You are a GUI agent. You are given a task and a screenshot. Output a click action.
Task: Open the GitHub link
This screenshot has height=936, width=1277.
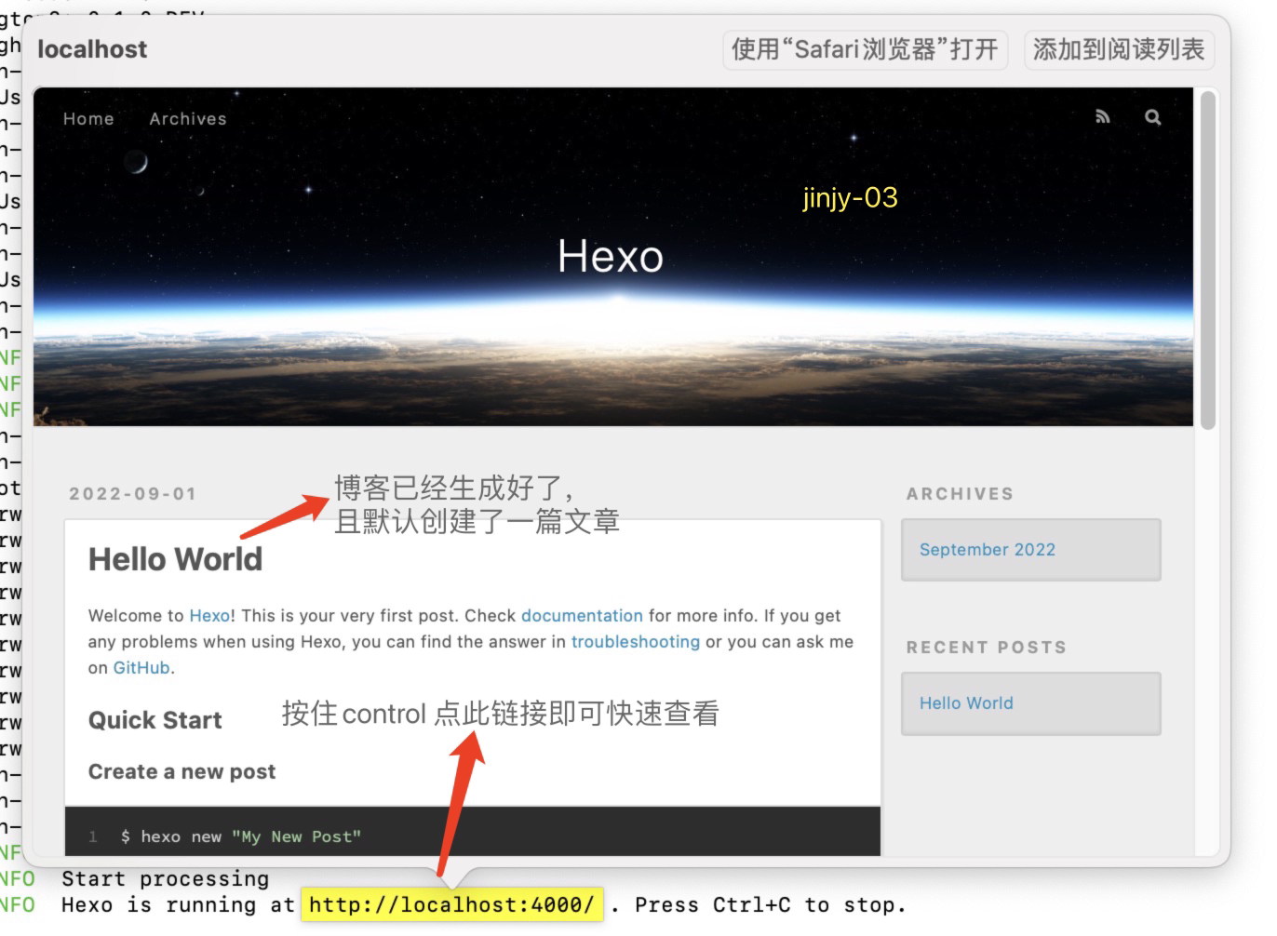coord(141,668)
